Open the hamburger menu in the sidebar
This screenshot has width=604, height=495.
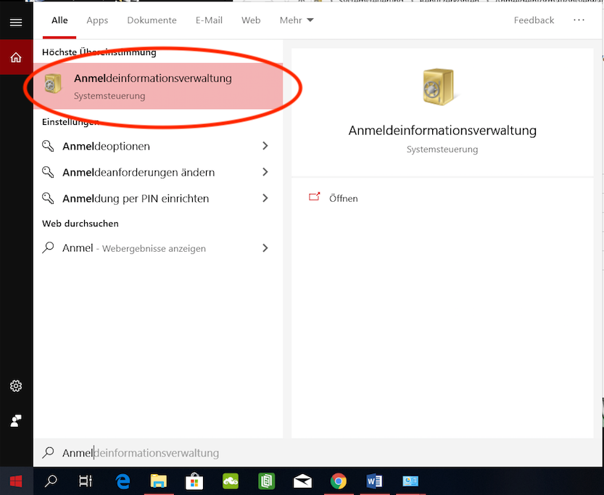(x=16, y=22)
